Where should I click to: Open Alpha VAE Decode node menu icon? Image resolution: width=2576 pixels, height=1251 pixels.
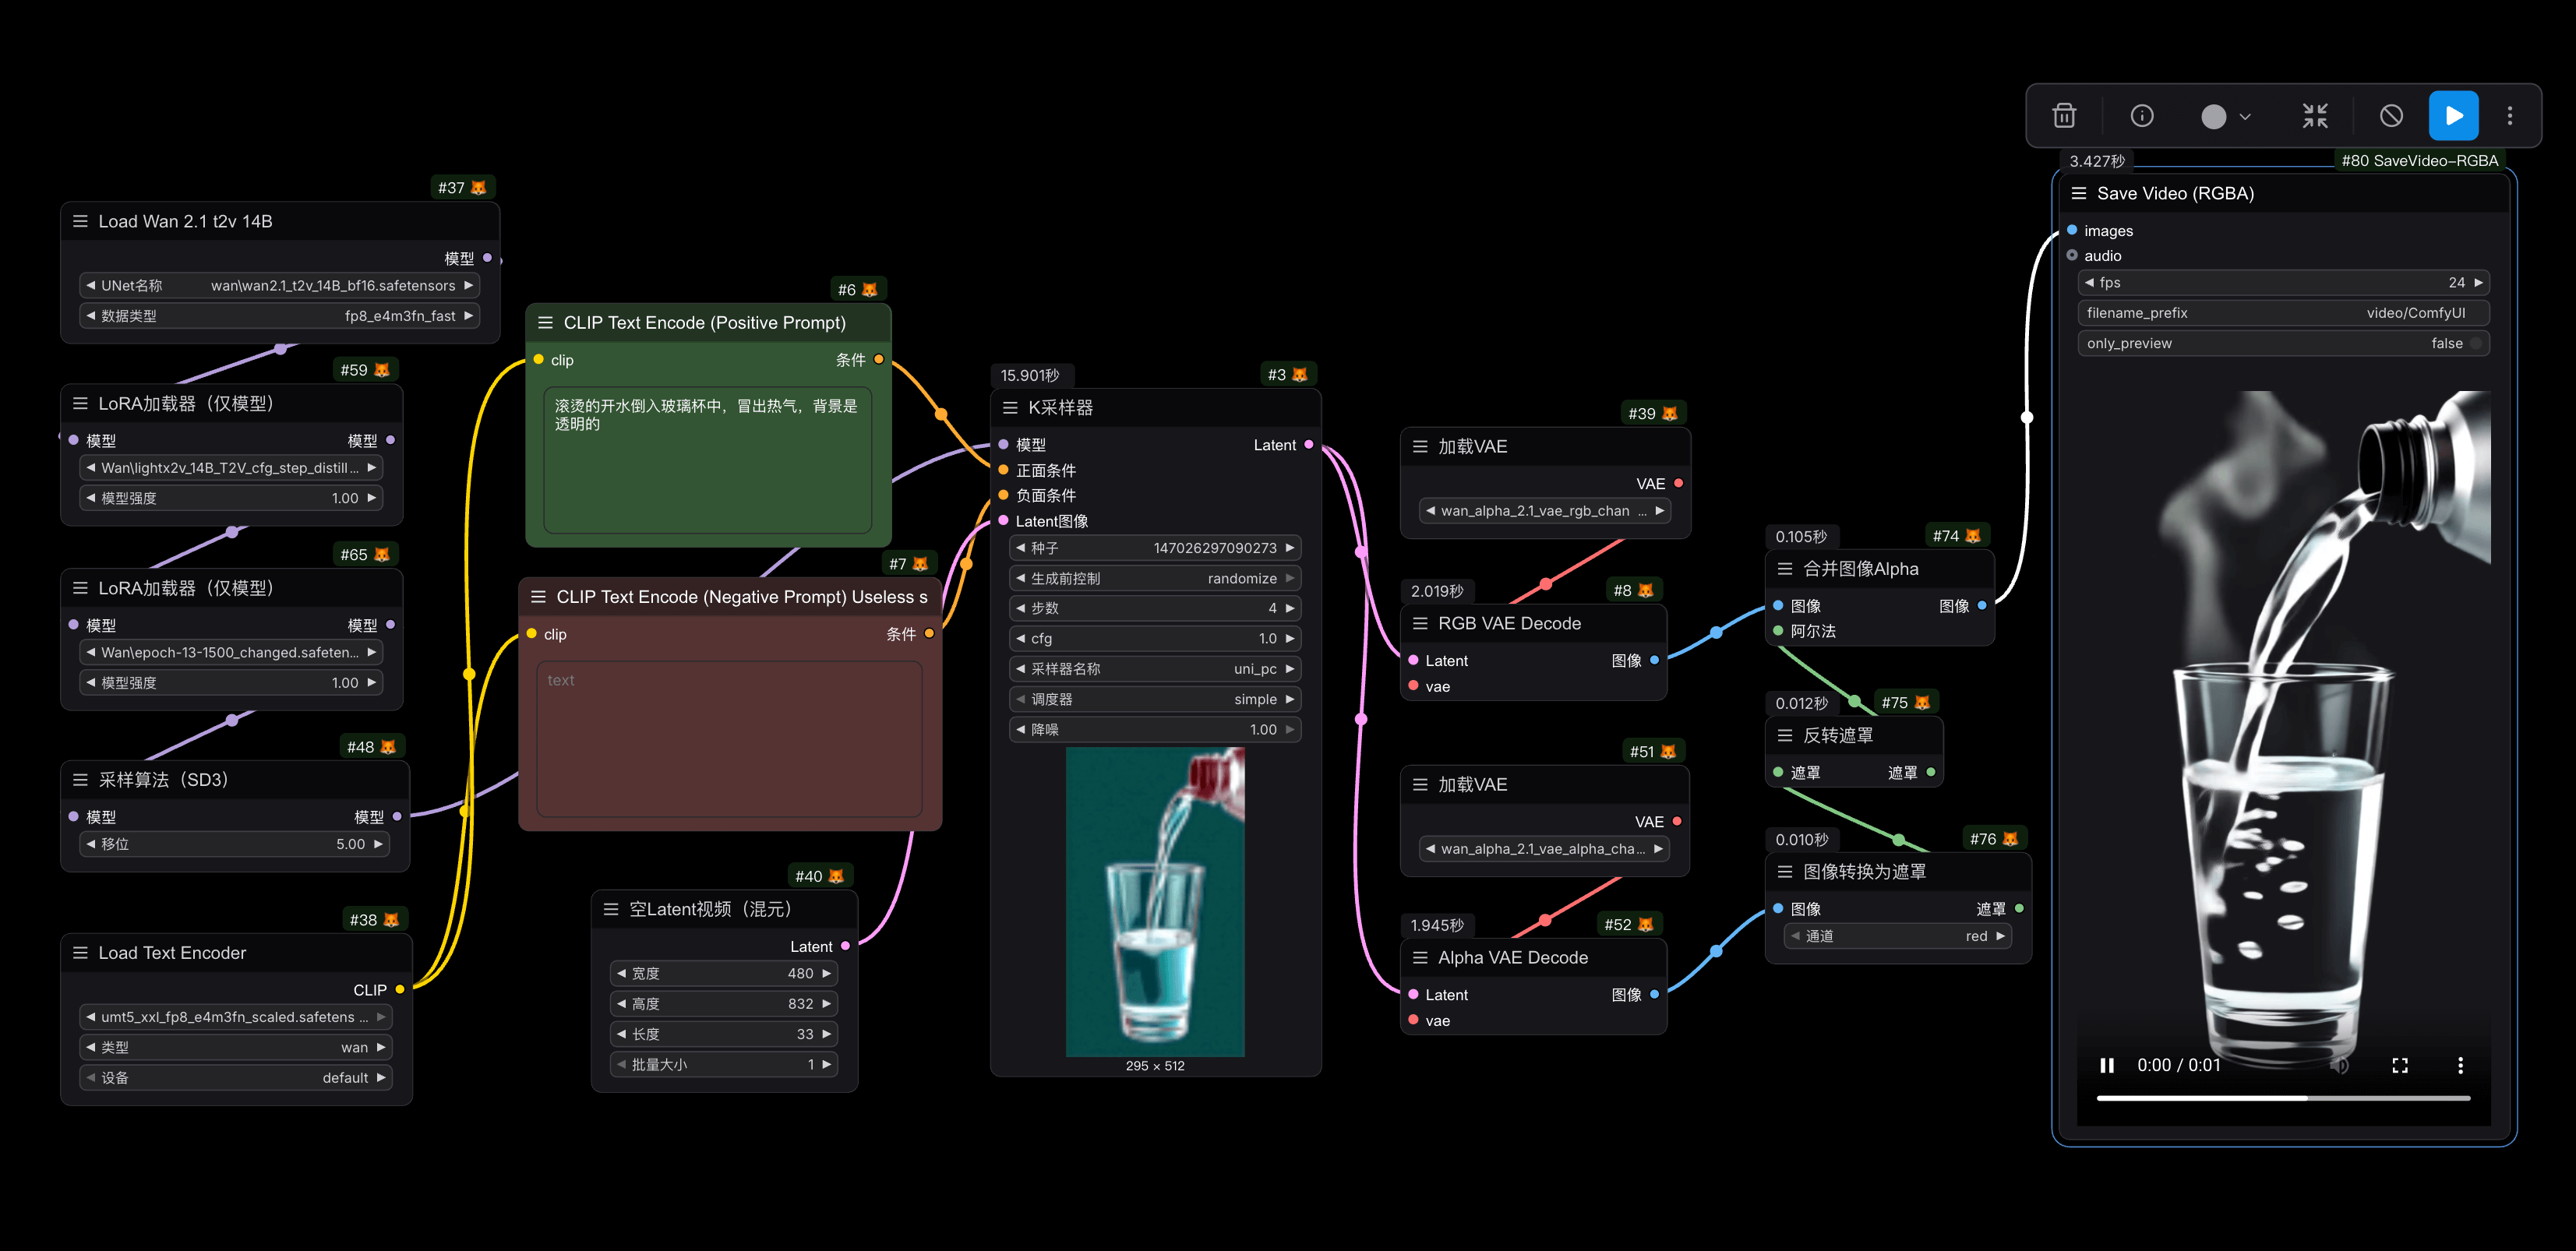1420,958
